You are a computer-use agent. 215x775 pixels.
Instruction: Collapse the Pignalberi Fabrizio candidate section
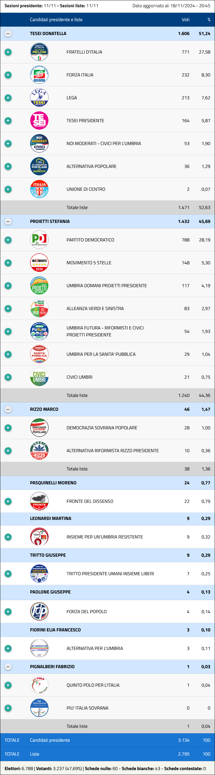[8, 667]
